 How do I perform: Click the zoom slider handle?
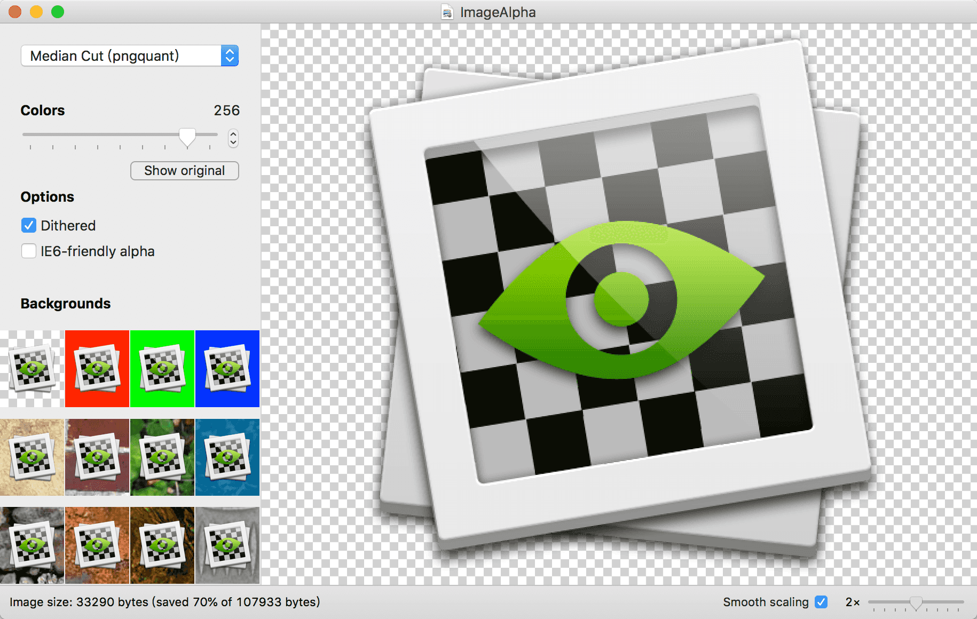click(916, 603)
